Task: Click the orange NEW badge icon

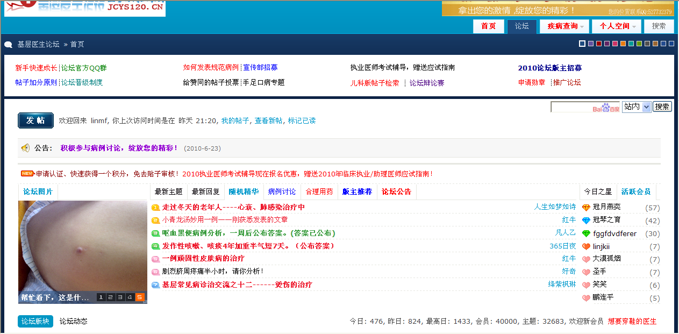Action: click(27, 174)
